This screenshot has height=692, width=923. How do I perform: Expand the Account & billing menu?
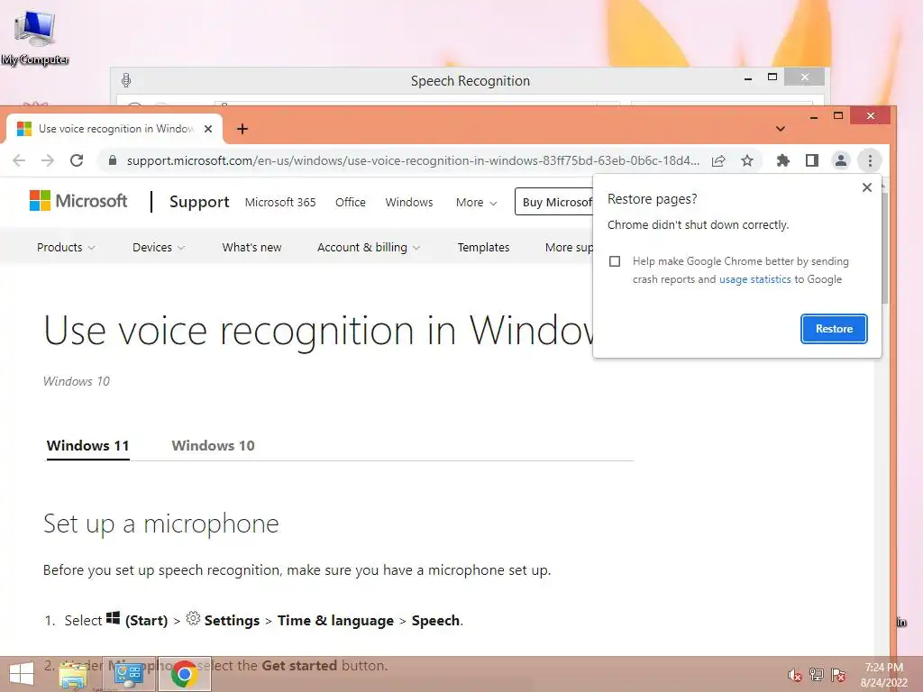[369, 247]
